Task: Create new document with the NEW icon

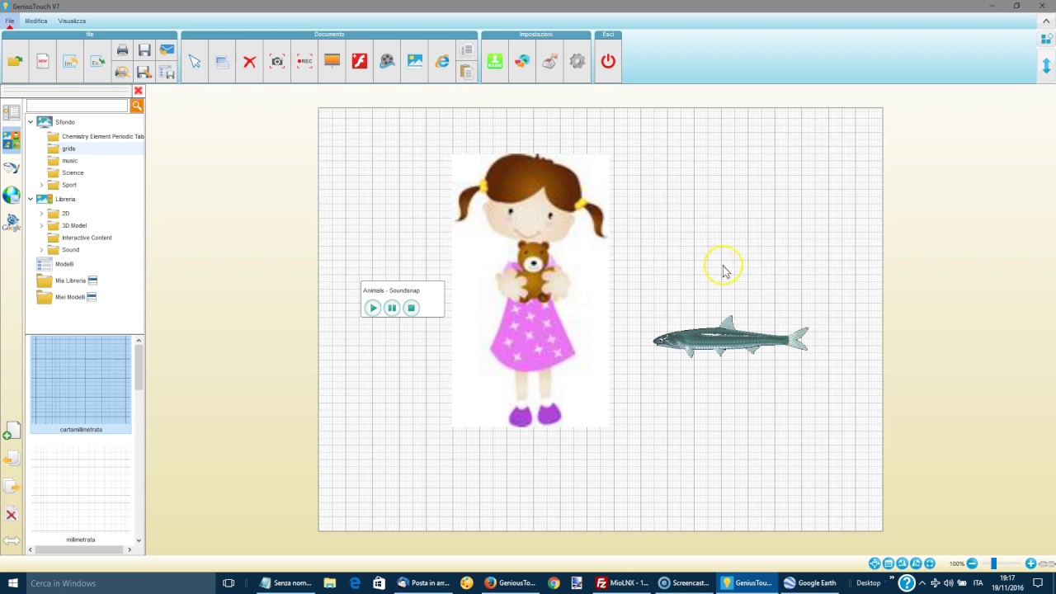Action: pyautogui.click(x=43, y=61)
